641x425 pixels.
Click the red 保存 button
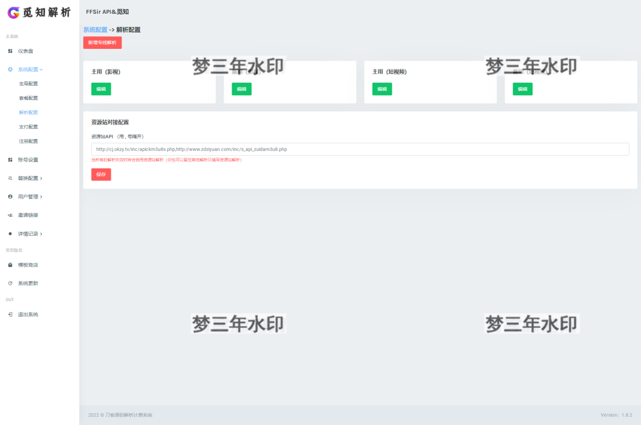point(101,175)
